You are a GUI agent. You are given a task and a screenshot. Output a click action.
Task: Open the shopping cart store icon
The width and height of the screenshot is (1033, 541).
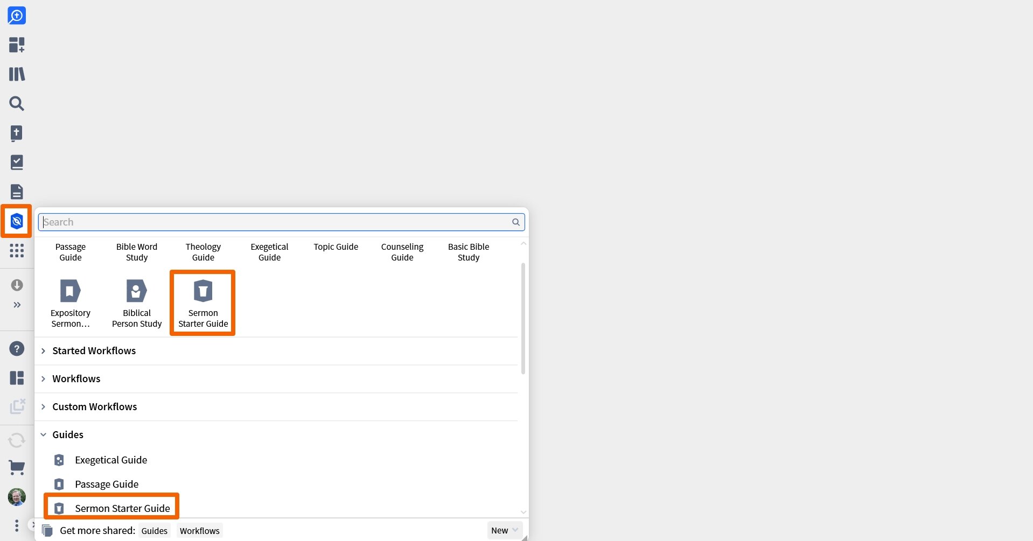17,467
